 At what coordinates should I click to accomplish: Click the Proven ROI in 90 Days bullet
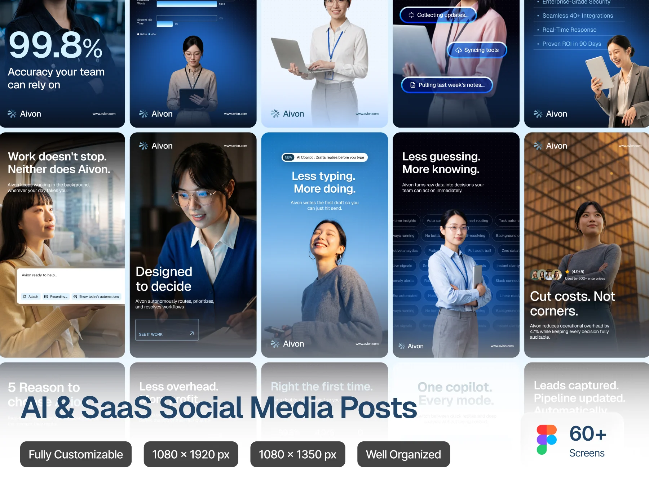572,44
